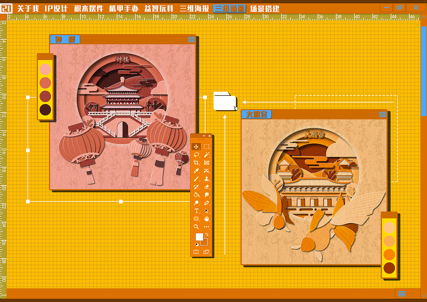This screenshot has width=427, height=302.
Task: Select the Path Selection arrow tool
Action: 206,211
